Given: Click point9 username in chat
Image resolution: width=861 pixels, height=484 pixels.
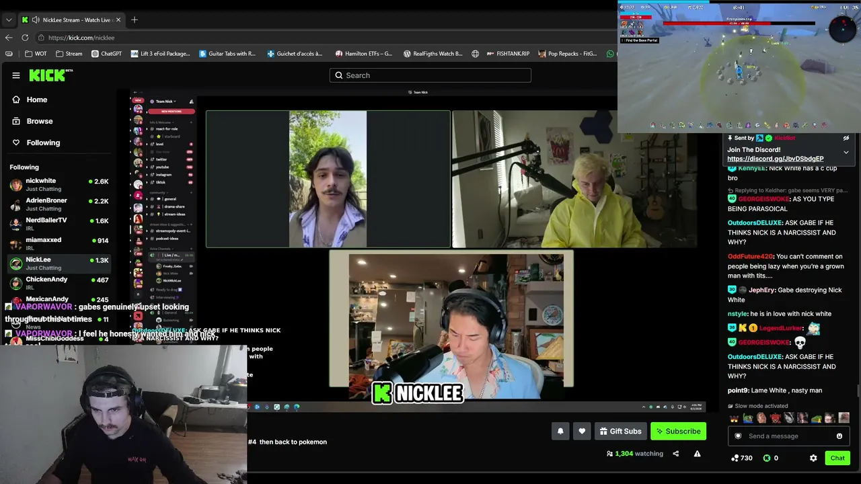Looking at the screenshot, I should click(x=738, y=391).
